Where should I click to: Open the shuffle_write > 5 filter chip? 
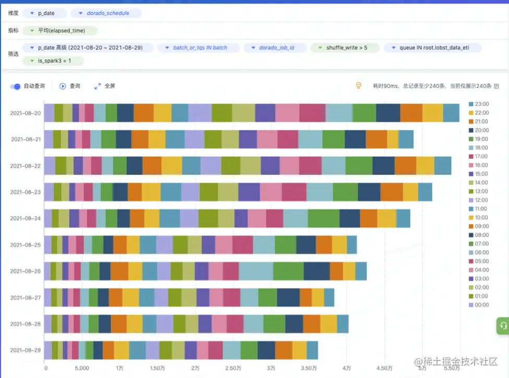click(345, 48)
